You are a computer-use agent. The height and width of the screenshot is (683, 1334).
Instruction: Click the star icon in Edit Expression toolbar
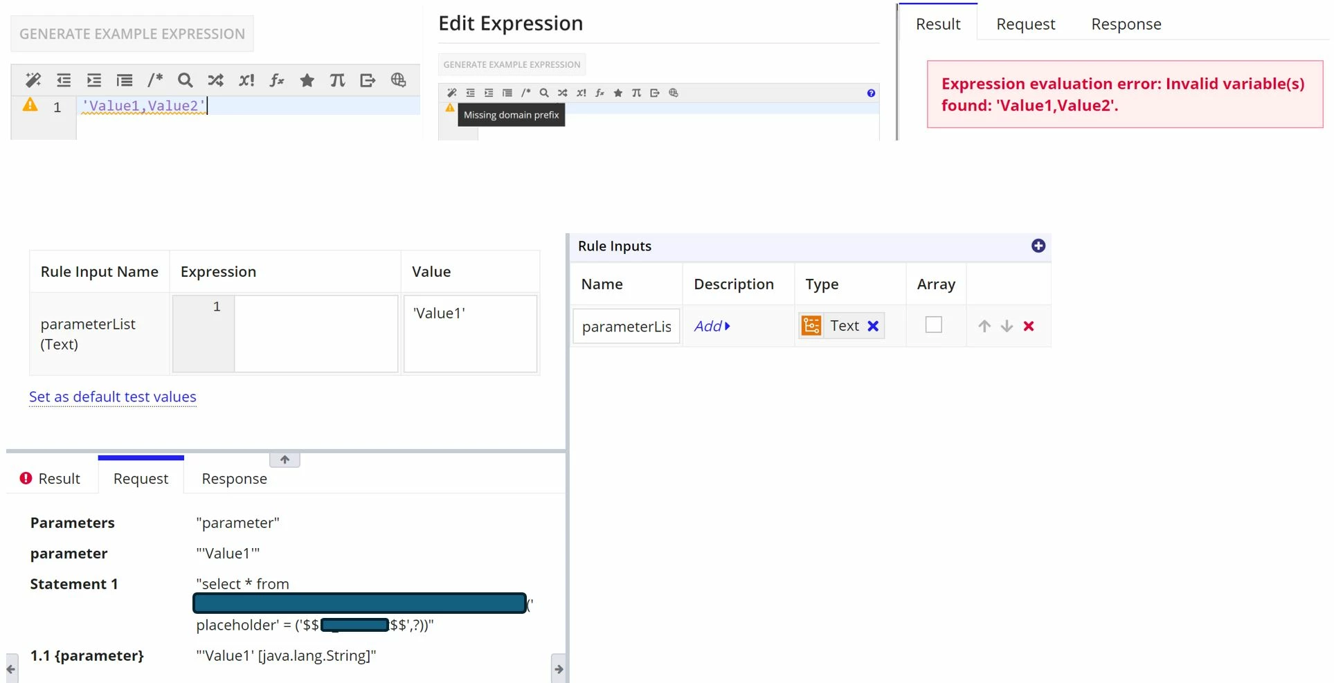click(x=618, y=93)
